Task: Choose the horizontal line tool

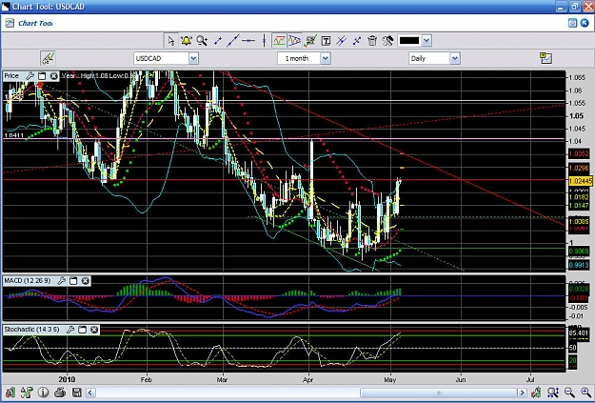Action: coord(248,40)
